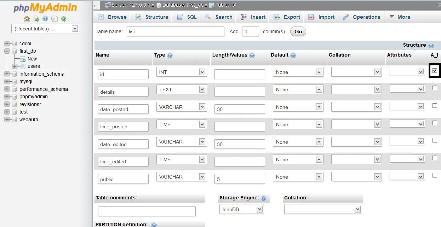Open the INT type dropdown for id

click(x=181, y=72)
